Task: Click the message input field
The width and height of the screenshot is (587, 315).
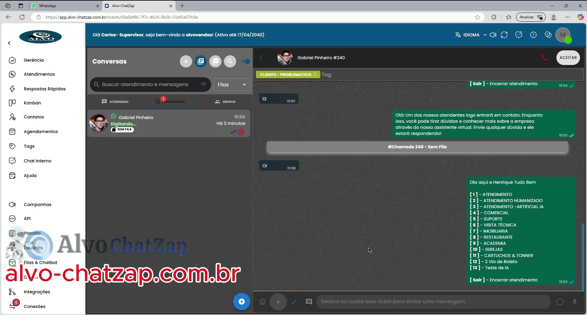Action: point(433,302)
